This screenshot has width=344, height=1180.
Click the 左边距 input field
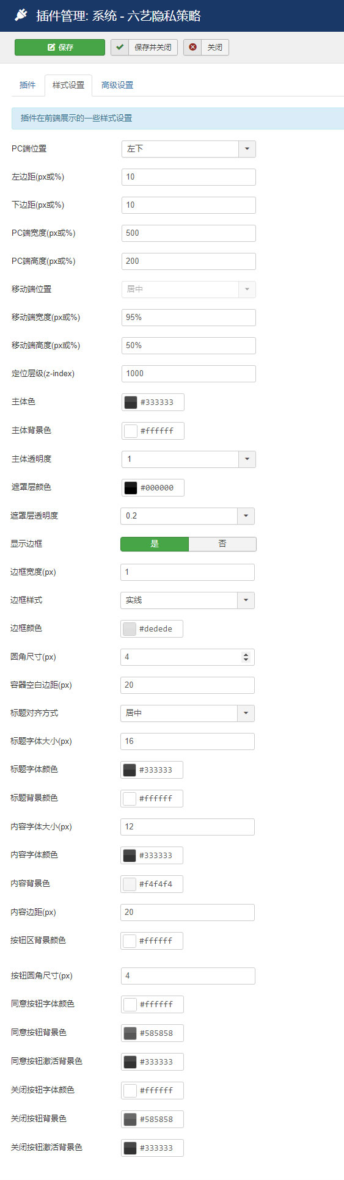tap(189, 177)
